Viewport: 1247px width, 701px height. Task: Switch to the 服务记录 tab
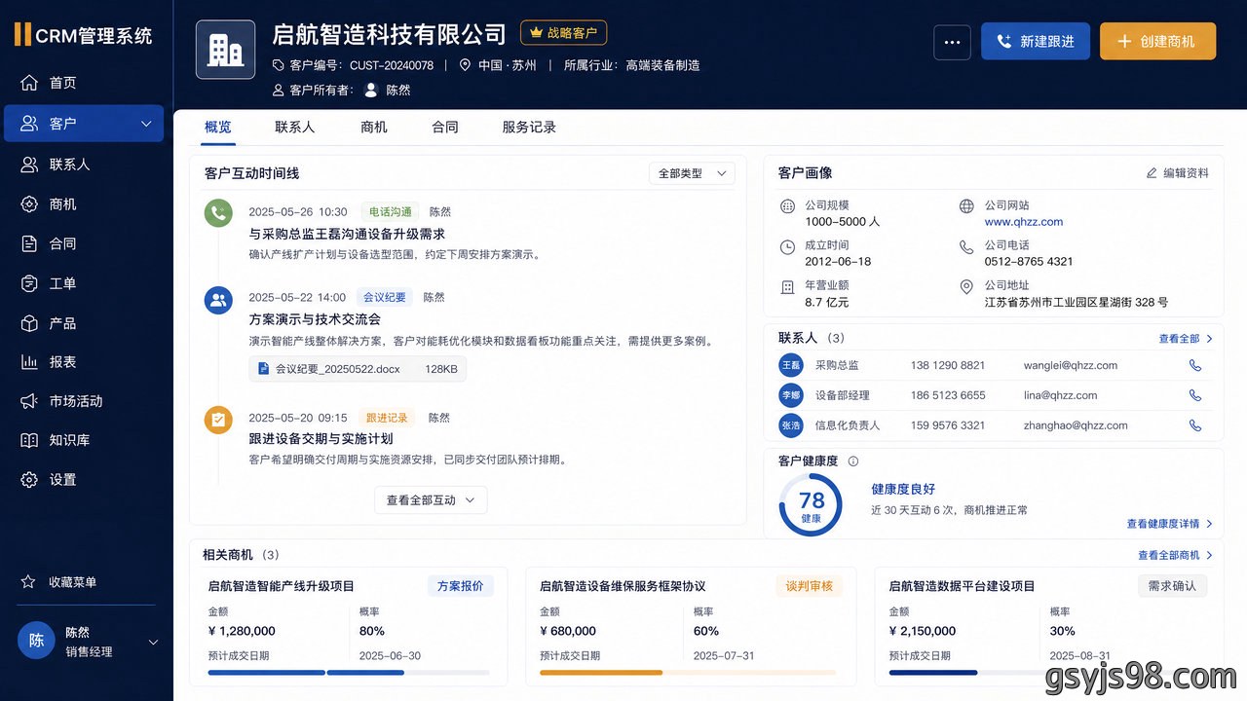point(529,128)
